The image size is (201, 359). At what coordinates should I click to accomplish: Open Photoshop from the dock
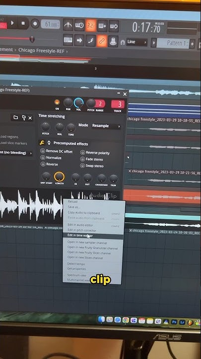(174, 322)
